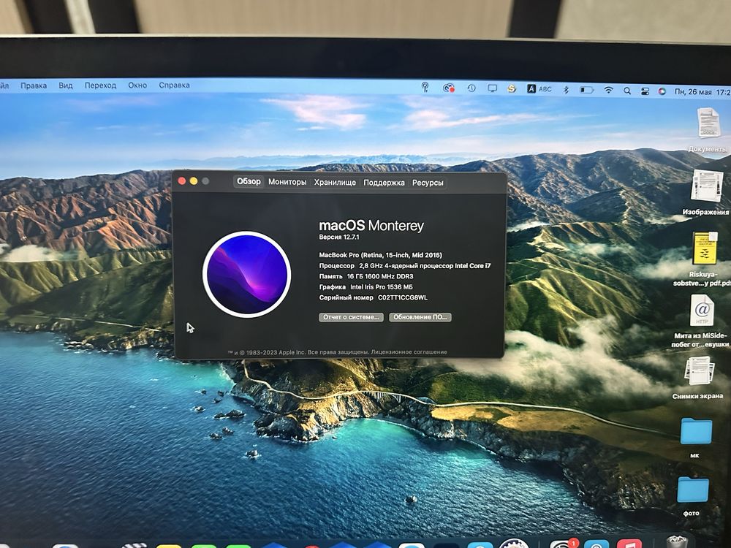This screenshot has width=731, height=548.
Task: Open the Переход menu
Action: pos(100,85)
